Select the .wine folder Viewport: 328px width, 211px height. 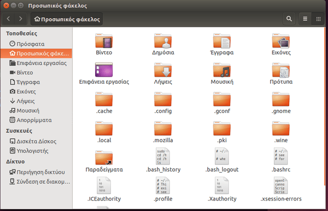(281, 128)
